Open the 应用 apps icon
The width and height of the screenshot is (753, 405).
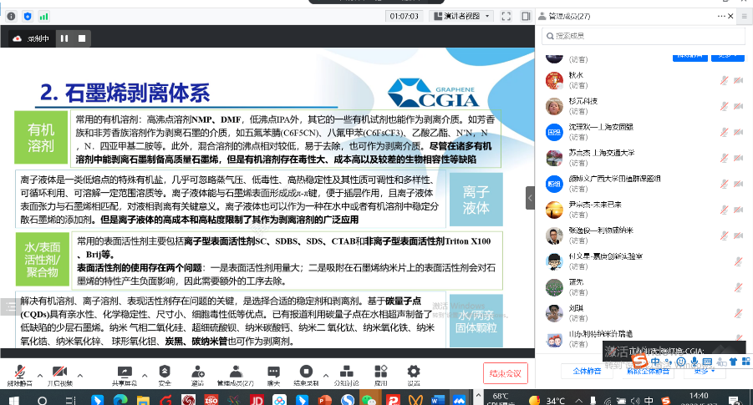[x=381, y=375]
